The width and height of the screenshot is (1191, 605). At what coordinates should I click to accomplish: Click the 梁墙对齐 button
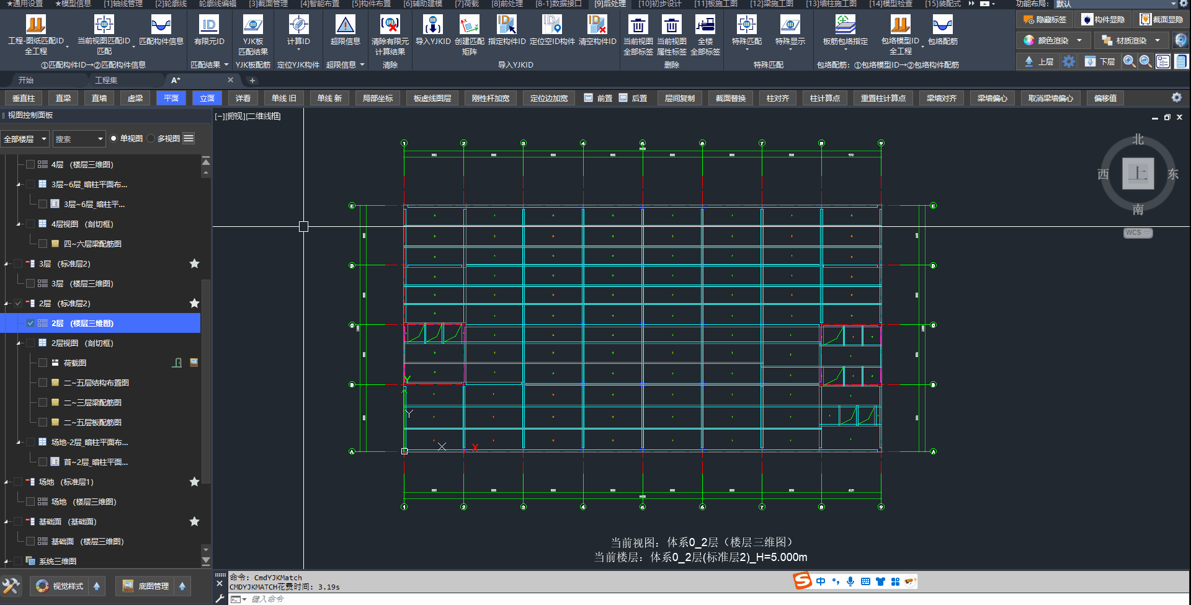[941, 98]
